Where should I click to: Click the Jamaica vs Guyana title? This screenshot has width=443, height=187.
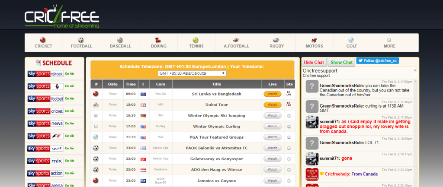tap(216, 181)
